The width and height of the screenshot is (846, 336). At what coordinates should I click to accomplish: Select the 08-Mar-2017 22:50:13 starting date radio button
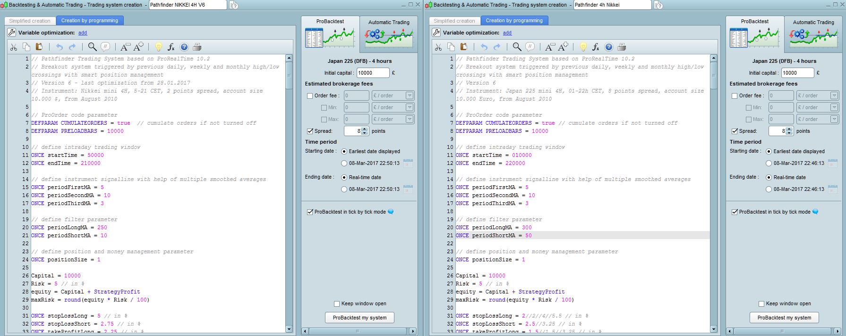[344, 164]
